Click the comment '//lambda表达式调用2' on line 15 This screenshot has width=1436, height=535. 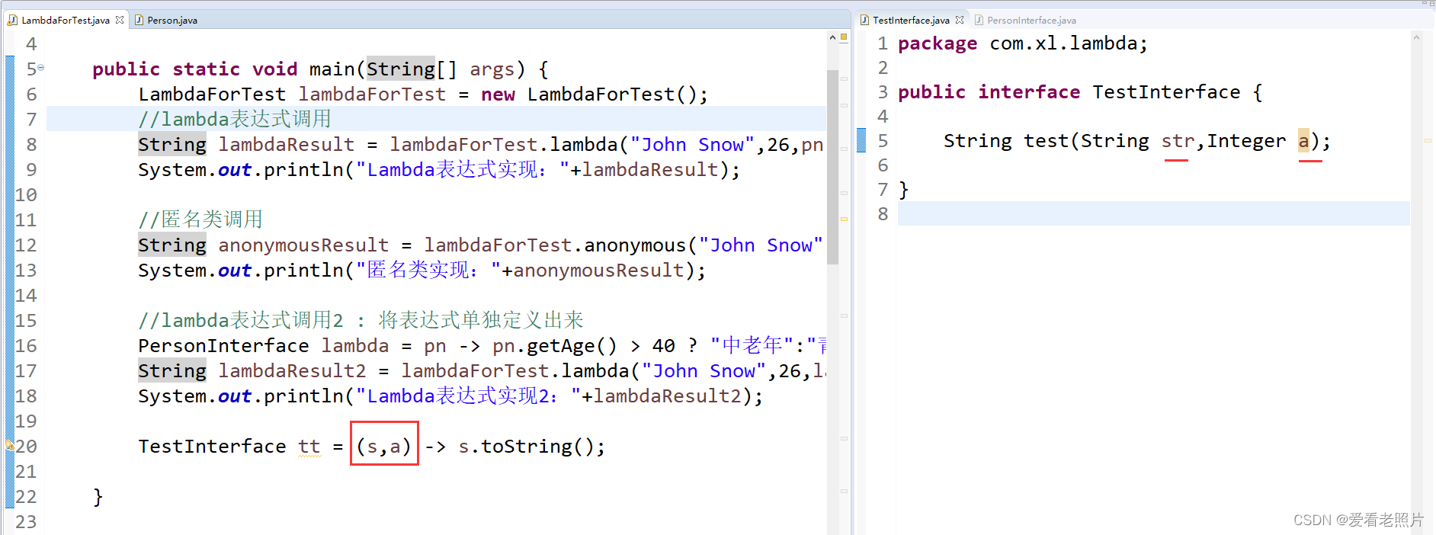pos(241,321)
